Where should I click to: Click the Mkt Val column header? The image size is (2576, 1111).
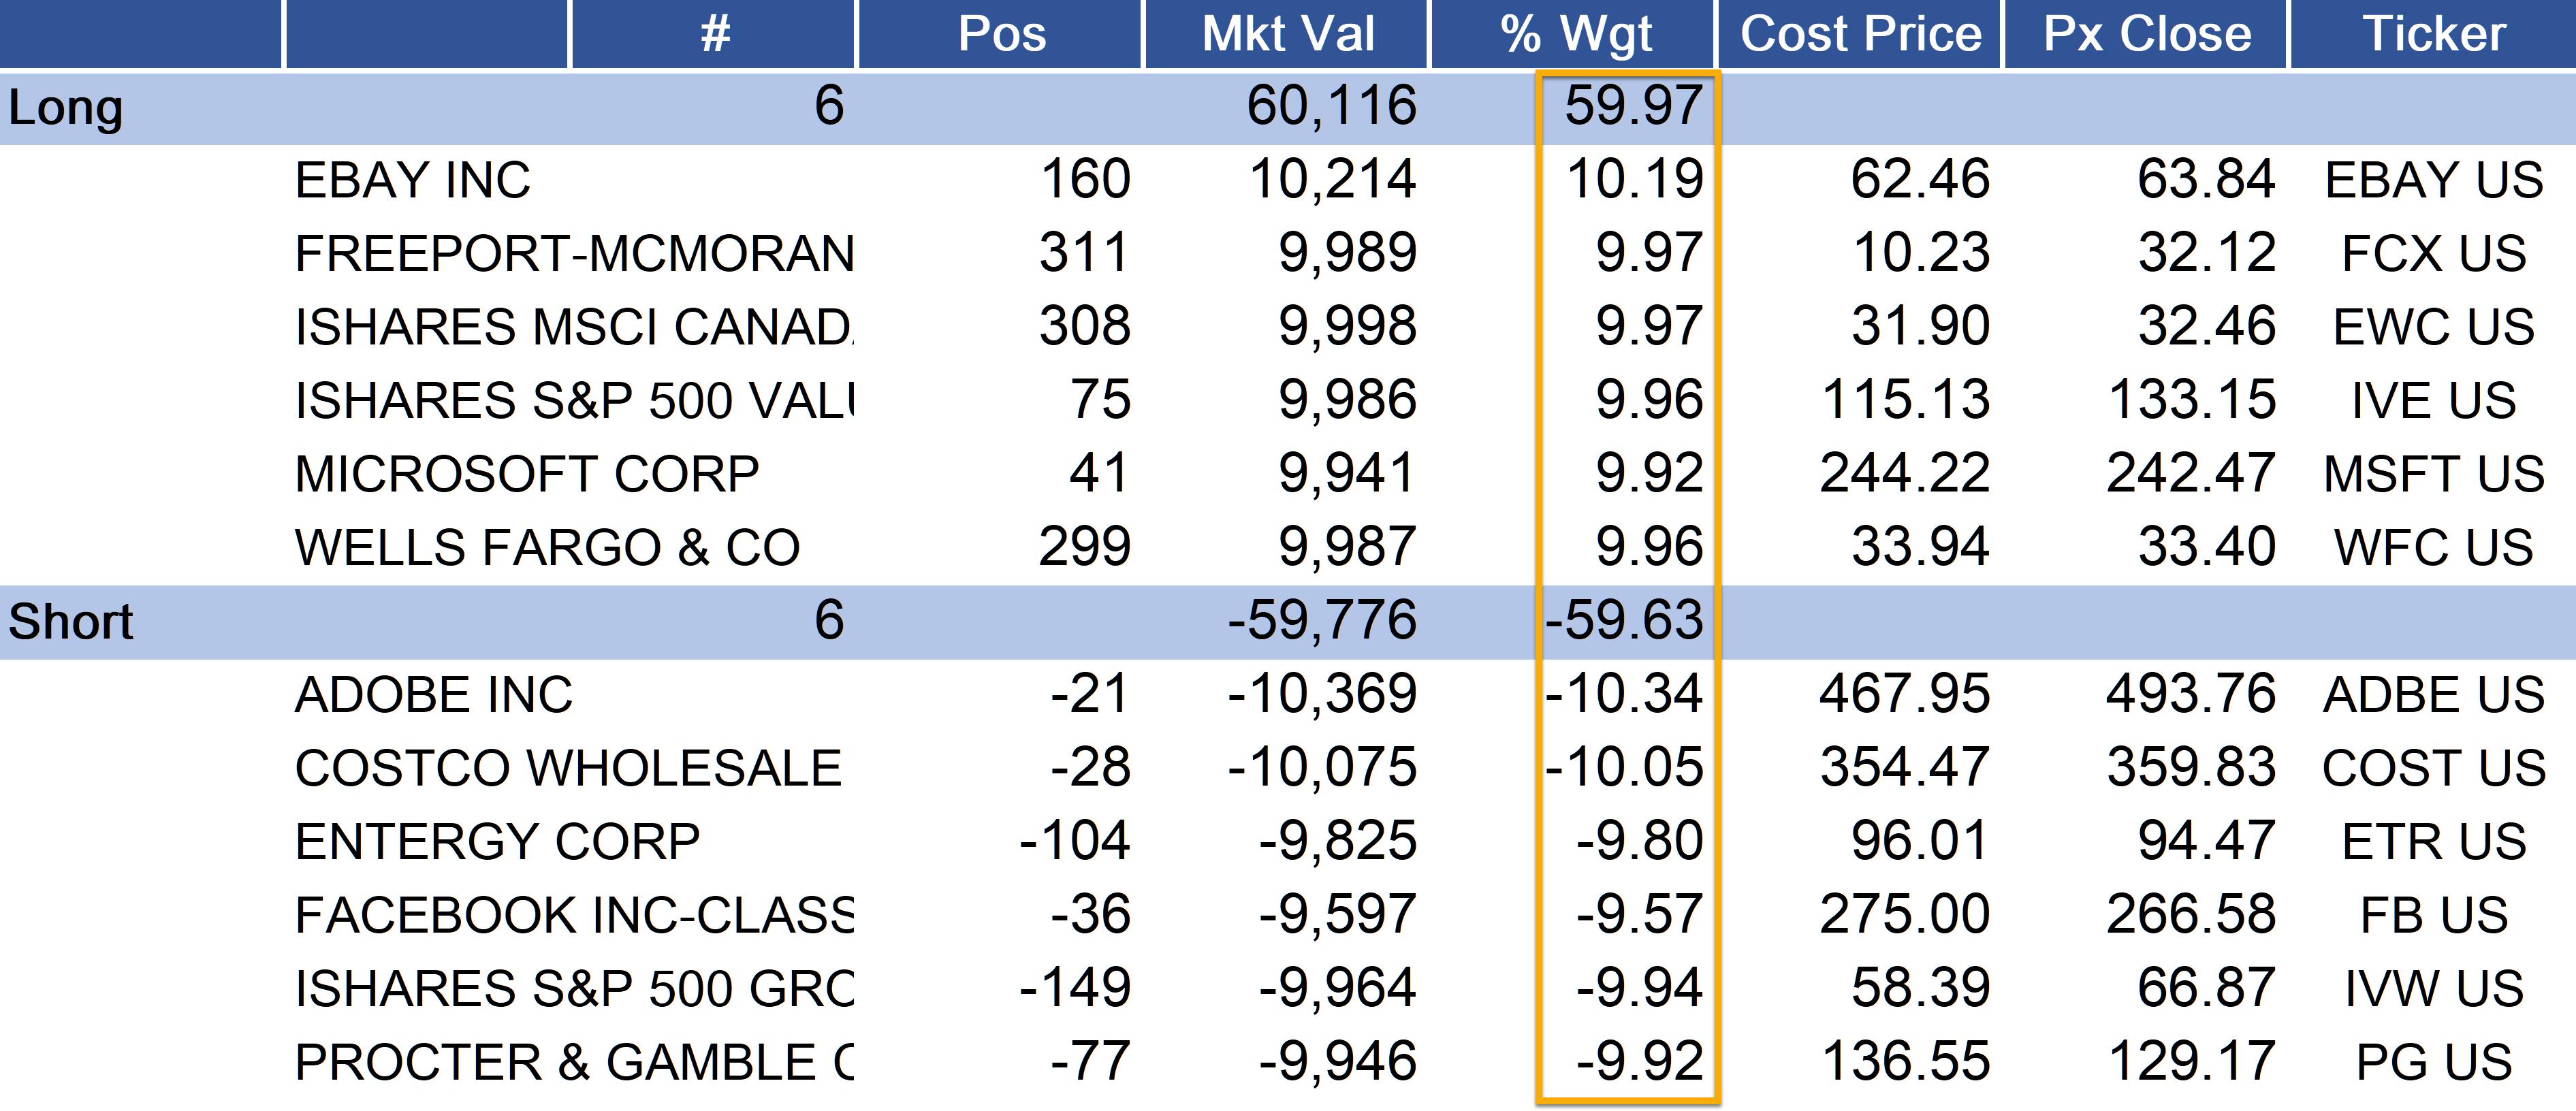pos(1287,34)
